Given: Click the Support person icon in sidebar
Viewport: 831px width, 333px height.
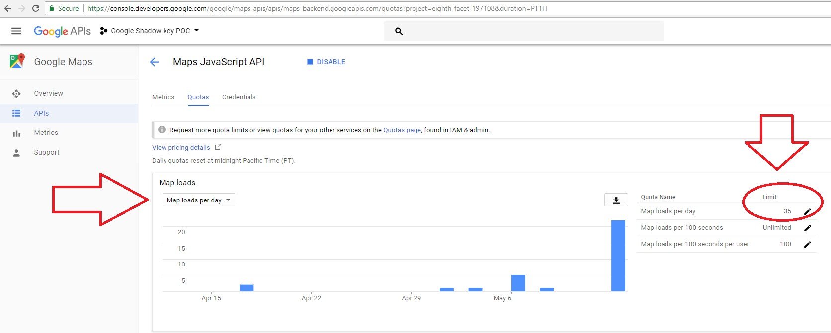Looking at the screenshot, I should tap(16, 153).
